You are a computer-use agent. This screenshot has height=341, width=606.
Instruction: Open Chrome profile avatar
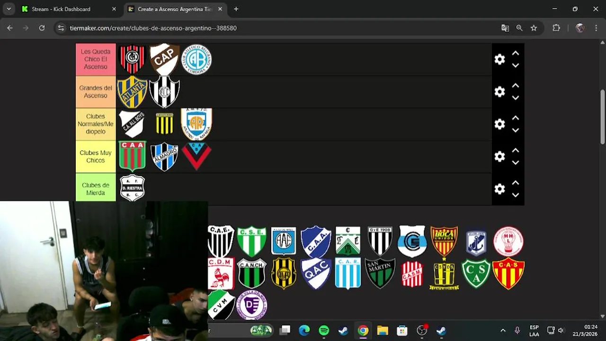coord(580,28)
